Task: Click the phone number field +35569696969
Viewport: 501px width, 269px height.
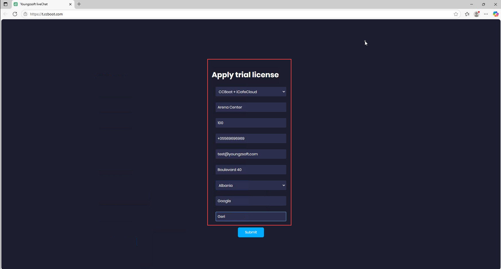Action: (251, 139)
